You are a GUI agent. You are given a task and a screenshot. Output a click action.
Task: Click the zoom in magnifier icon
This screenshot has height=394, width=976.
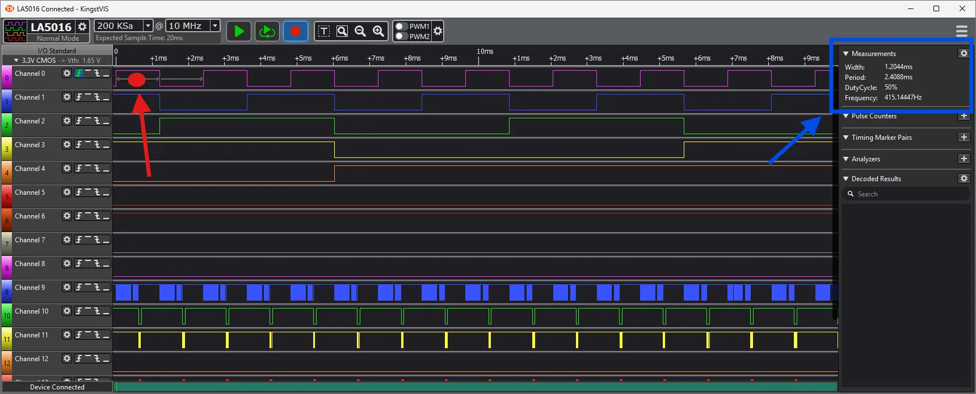pos(378,31)
